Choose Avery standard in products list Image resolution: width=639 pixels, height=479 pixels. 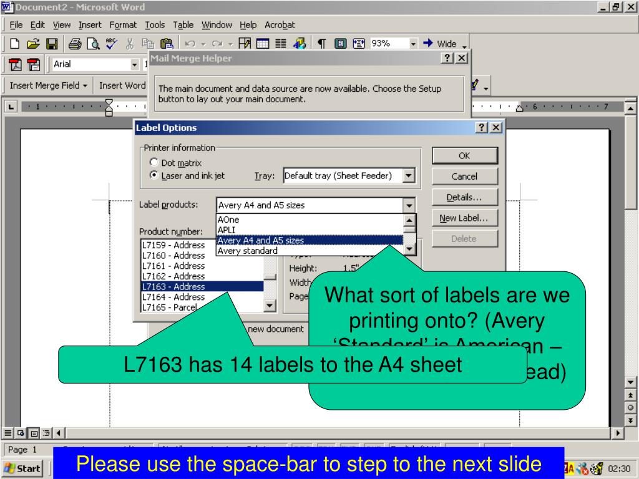(x=310, y=251)
